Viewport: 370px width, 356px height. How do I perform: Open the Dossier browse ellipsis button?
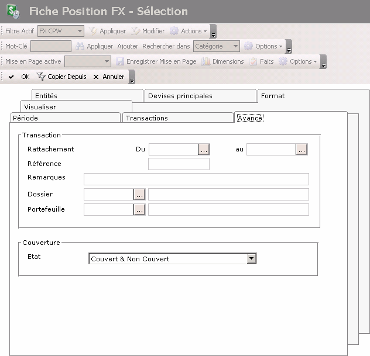(x=139, y=194)
